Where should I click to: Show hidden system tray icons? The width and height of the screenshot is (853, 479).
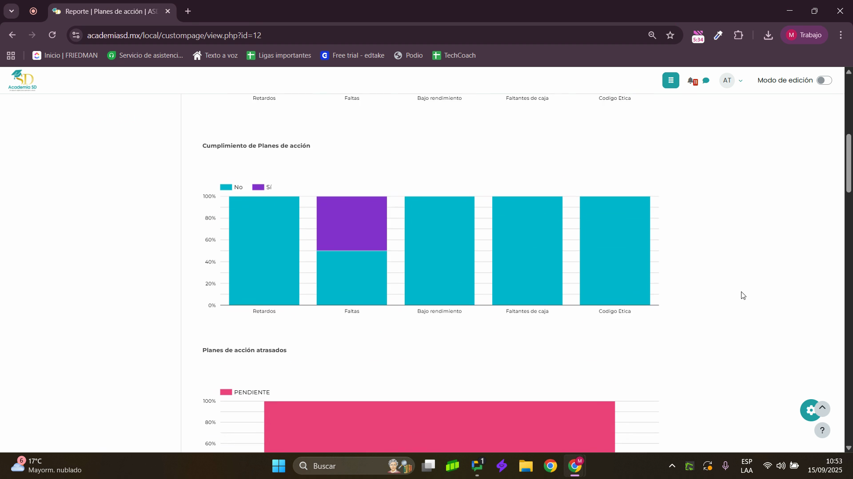[672, 466]
